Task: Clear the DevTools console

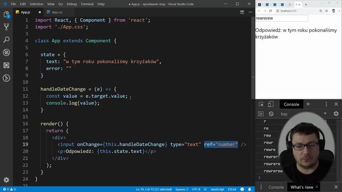Action: click(x=271, y=114)
